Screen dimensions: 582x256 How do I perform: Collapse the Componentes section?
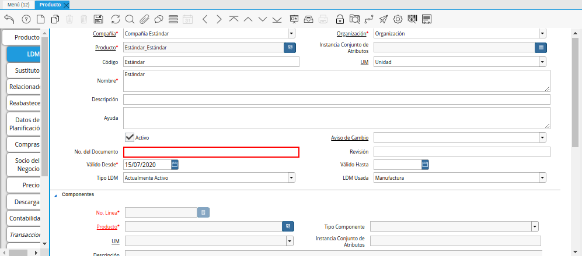click(56, 195)
